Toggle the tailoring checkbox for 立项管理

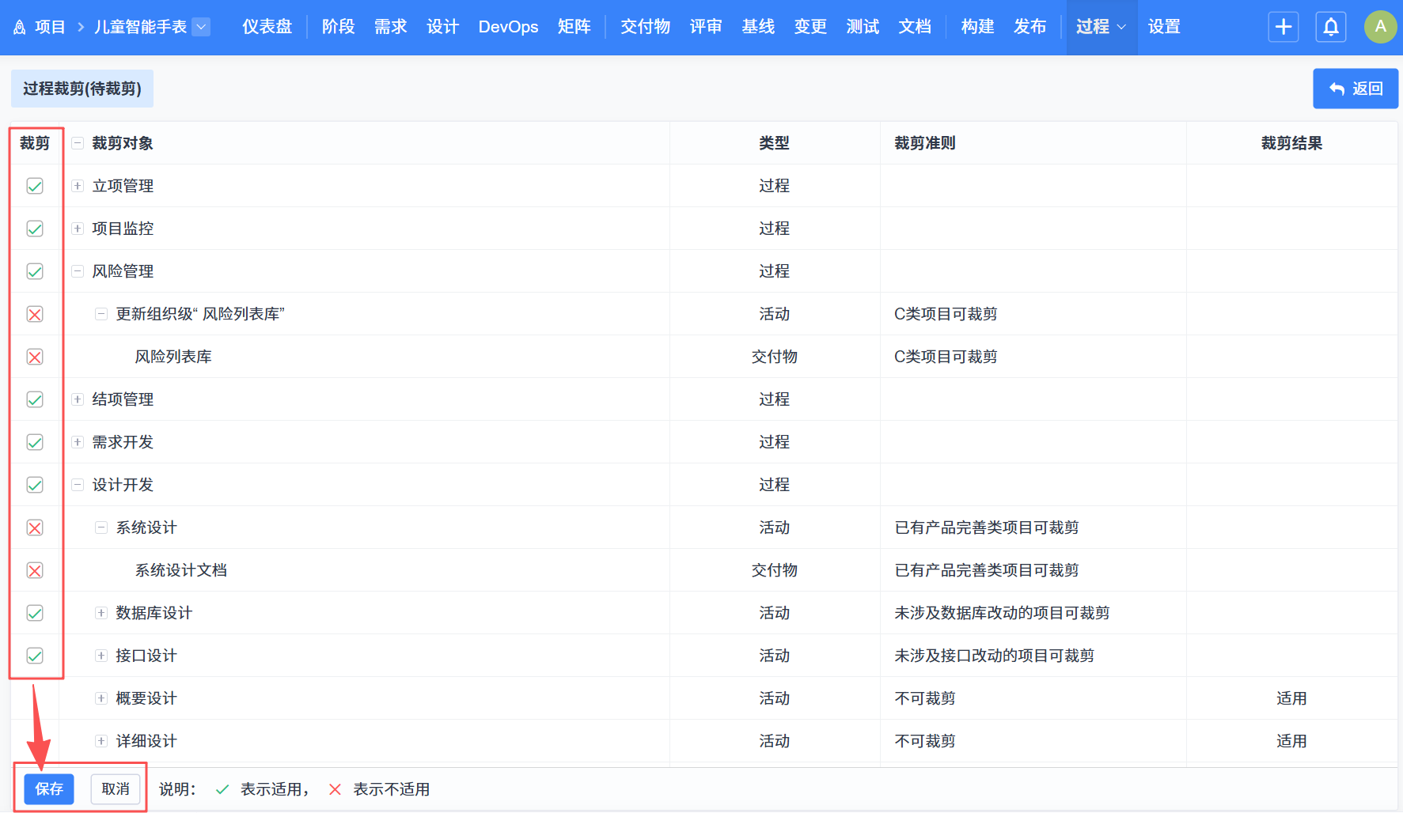click(35, 186)
